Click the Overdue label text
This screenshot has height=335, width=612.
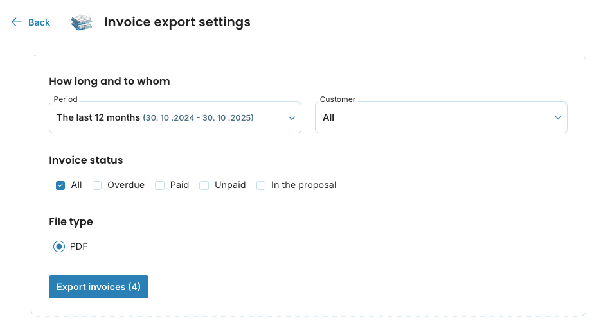click(126, 185)
